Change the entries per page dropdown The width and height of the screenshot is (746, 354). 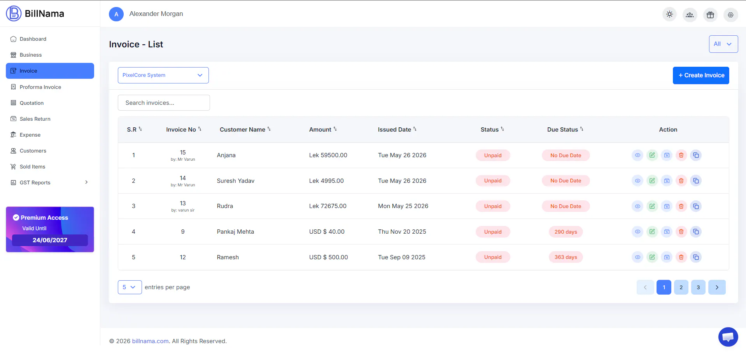(x=130, y=287)
